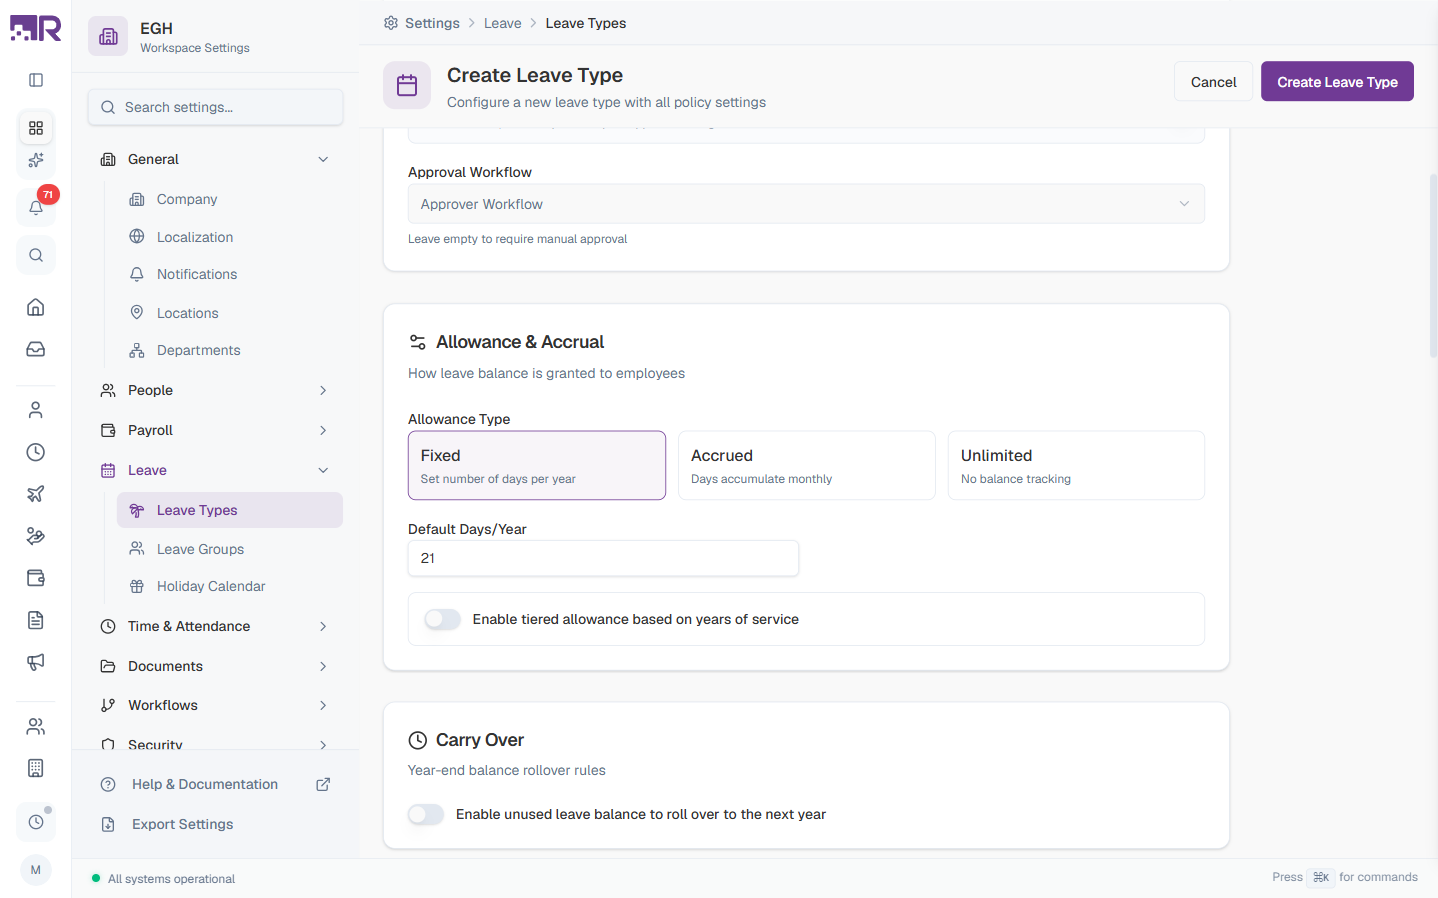Enable unused leave balance rollover toggle
This screenshot has width=1438, height=898.
point(426,814)
